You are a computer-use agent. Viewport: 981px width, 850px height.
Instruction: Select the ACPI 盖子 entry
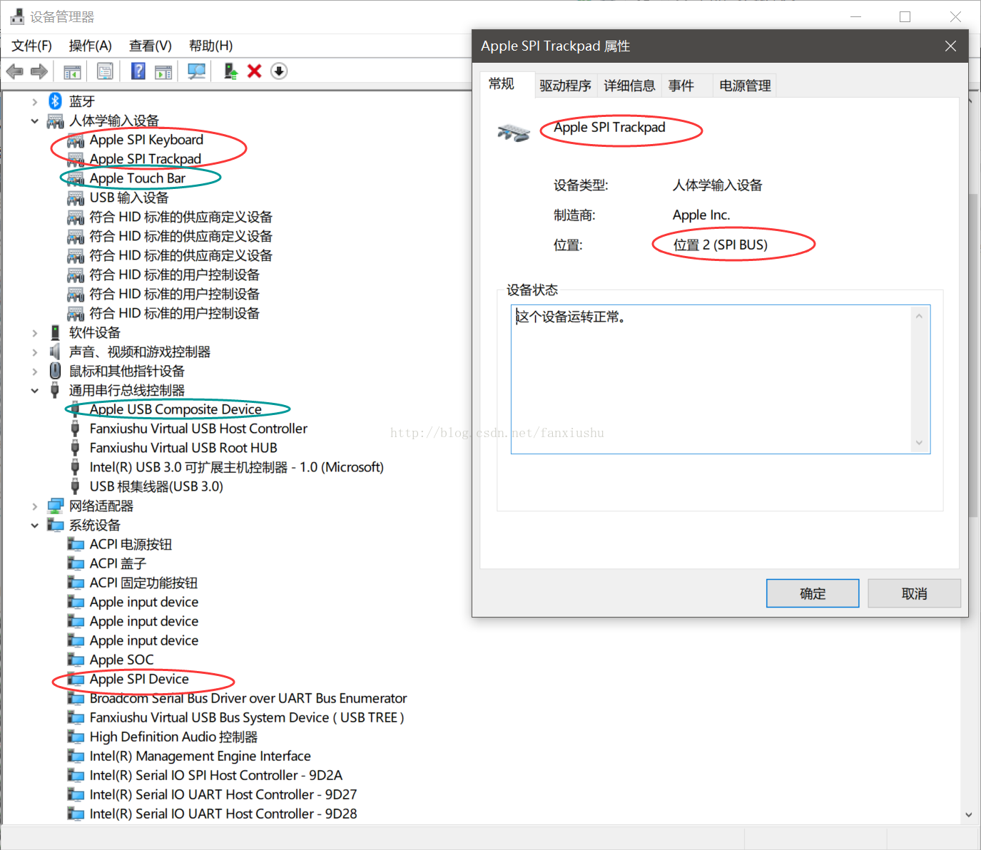coord(118,563)
